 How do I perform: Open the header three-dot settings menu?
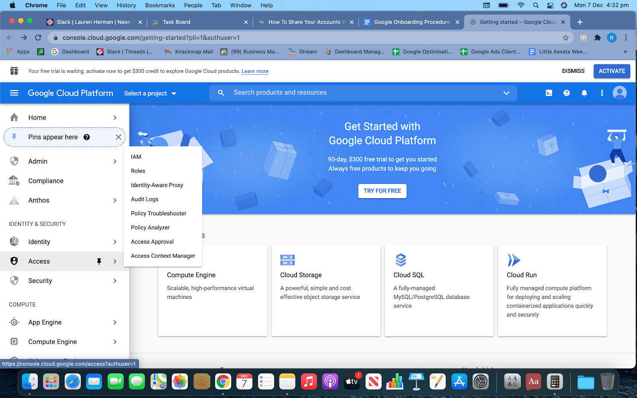coord(602,93)
